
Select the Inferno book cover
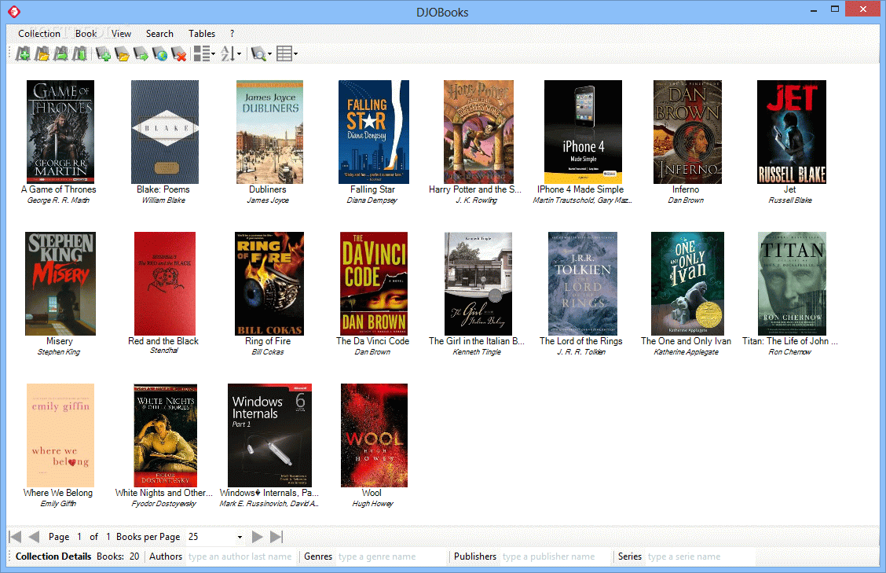[687, 132]
